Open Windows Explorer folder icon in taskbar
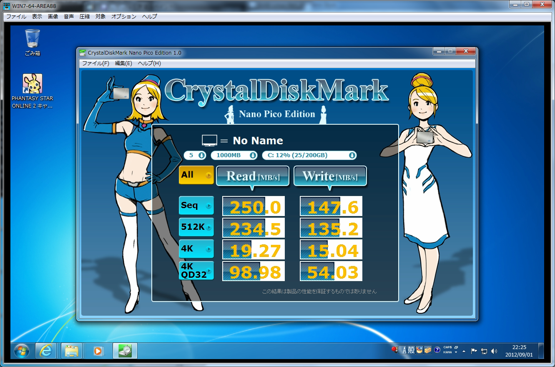555x367 pixels. click(72, 351)
